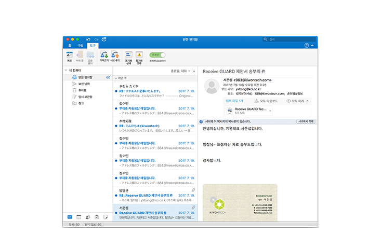The height and width of the screenshot is (247, 381).
Task: Click the Export (내보내기) icon
Action: click(x=115, y=55)
